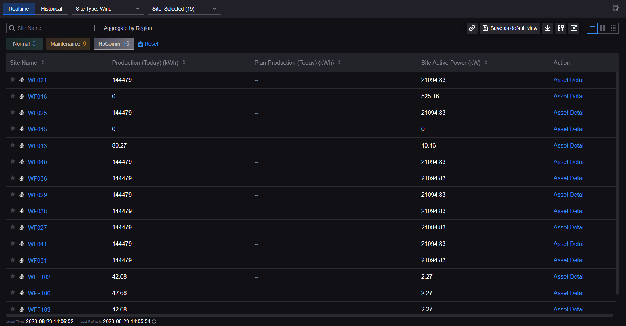Viewport: 626px width, 326px height.
Task: Click the Reset filter icon
Action: 140,44
